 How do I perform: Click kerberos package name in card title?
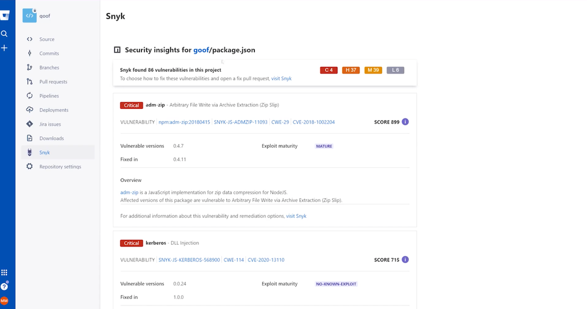tap(156, 243)
